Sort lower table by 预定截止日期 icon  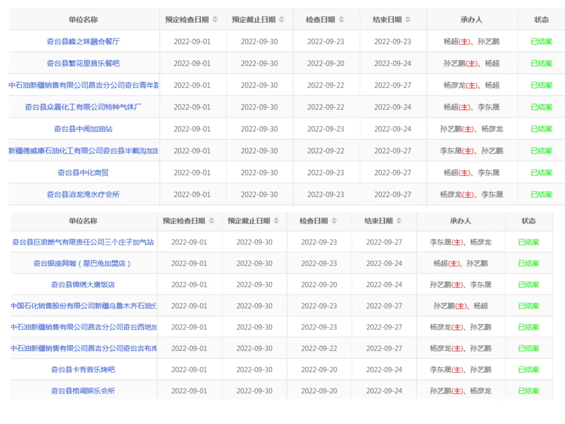click(x=276, y=221)
